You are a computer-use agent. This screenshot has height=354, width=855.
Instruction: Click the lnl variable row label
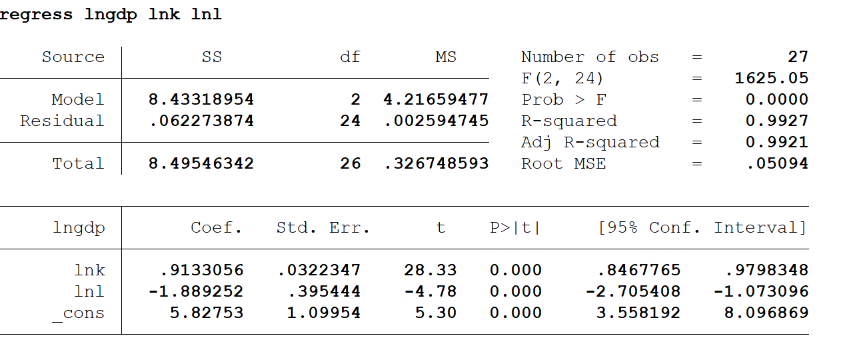pos(89,291)
